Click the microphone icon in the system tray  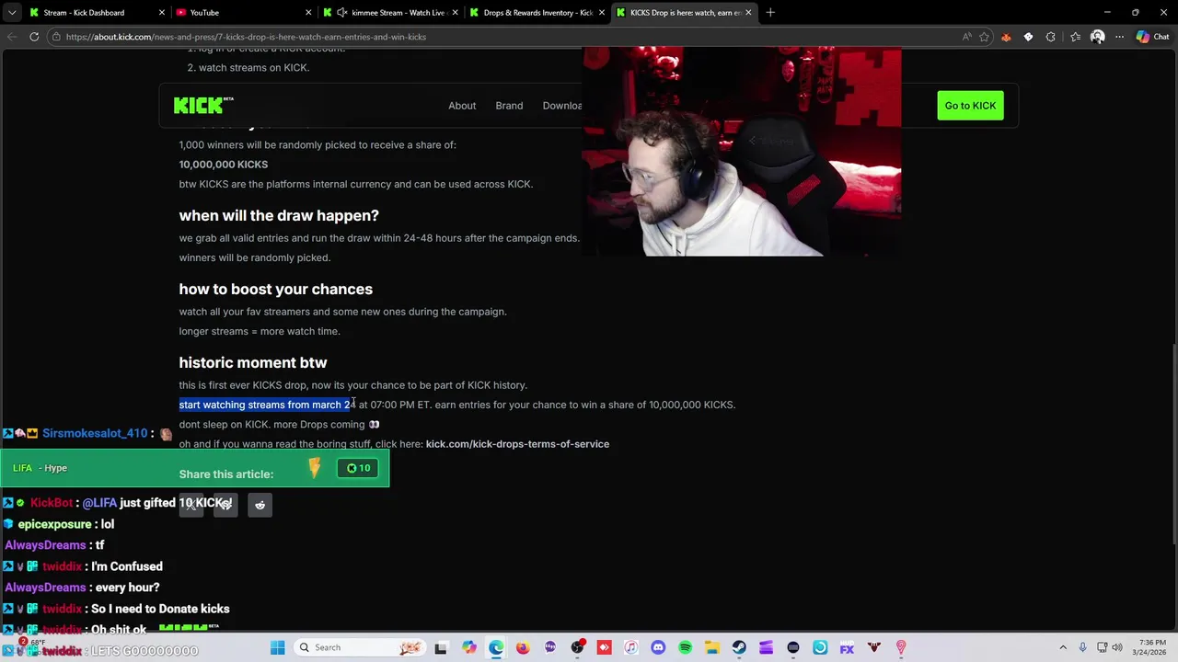(x=1082, y=647)
